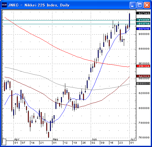Image resolution: width=152 pixels, height=147 pixels.
Task: Click the dark red 842829 average label
Action: (143, 76)
